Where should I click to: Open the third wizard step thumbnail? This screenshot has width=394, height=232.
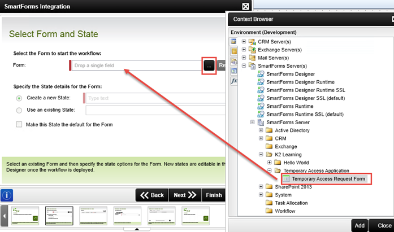93,216
